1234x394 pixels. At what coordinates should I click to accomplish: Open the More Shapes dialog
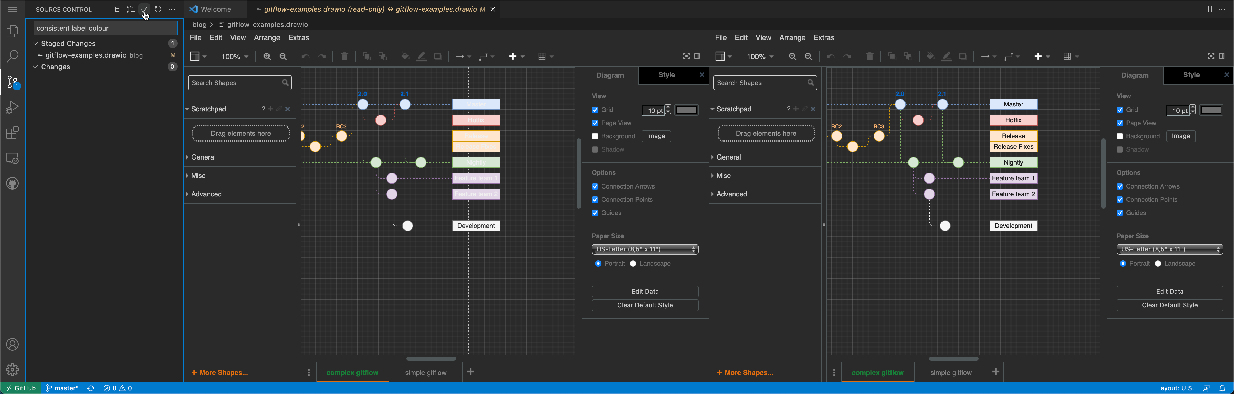(219, 372)
